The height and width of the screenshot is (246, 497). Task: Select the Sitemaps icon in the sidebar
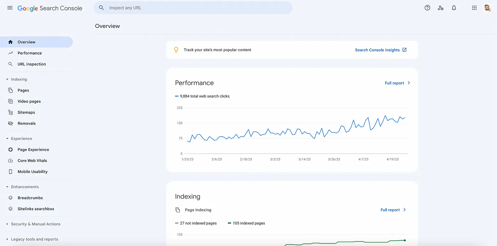11,112
